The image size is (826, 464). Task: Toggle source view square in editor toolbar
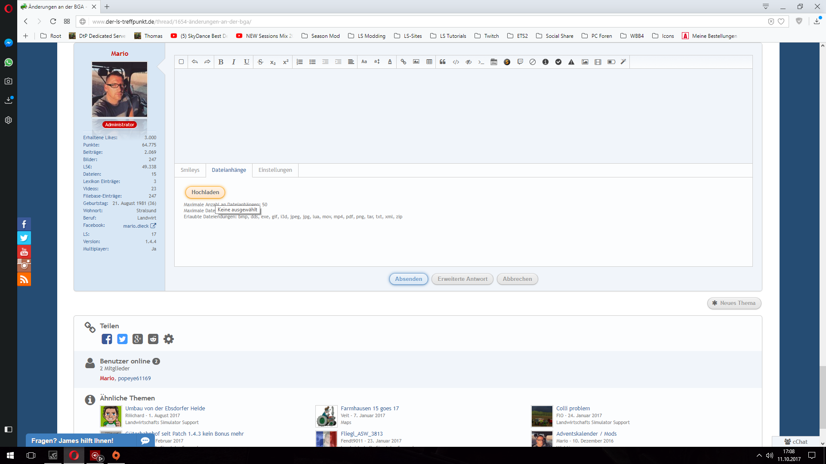point(181,62)
